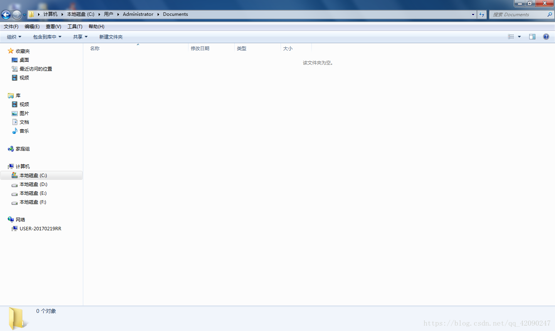Click the Forward navigation arrow
This screenshot has height=331, width=555.
(x=17, y=15)
